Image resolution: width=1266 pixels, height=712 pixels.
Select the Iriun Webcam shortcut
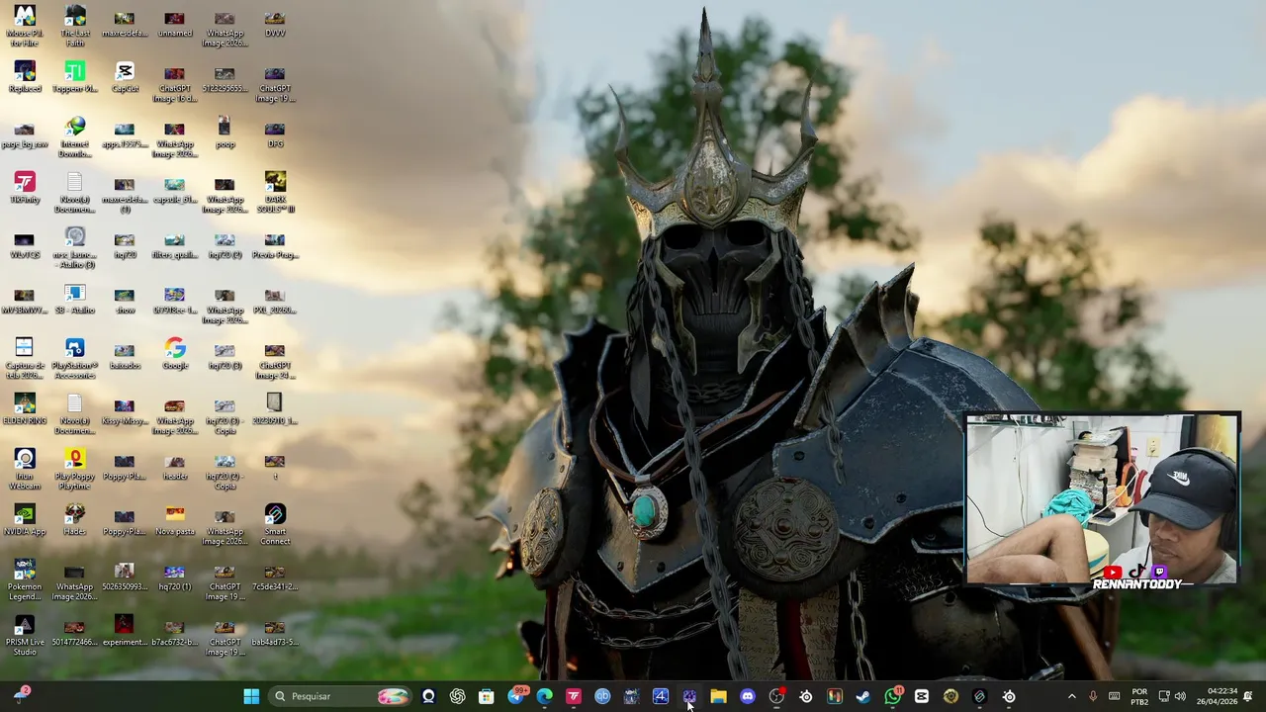tap(25, 470)
